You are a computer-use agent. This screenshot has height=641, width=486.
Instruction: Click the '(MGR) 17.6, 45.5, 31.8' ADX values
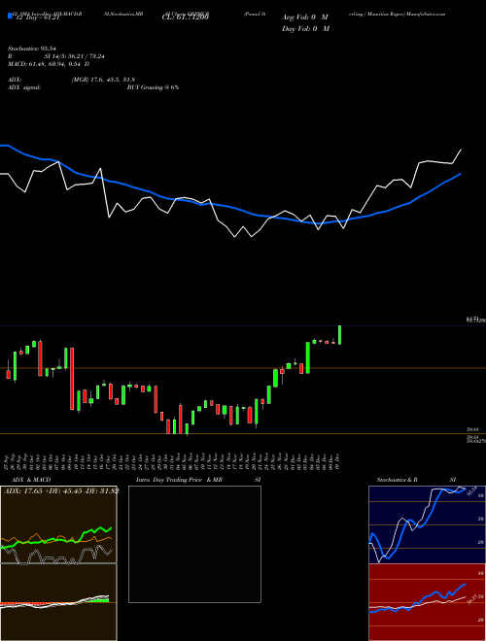tap(103, 80)
